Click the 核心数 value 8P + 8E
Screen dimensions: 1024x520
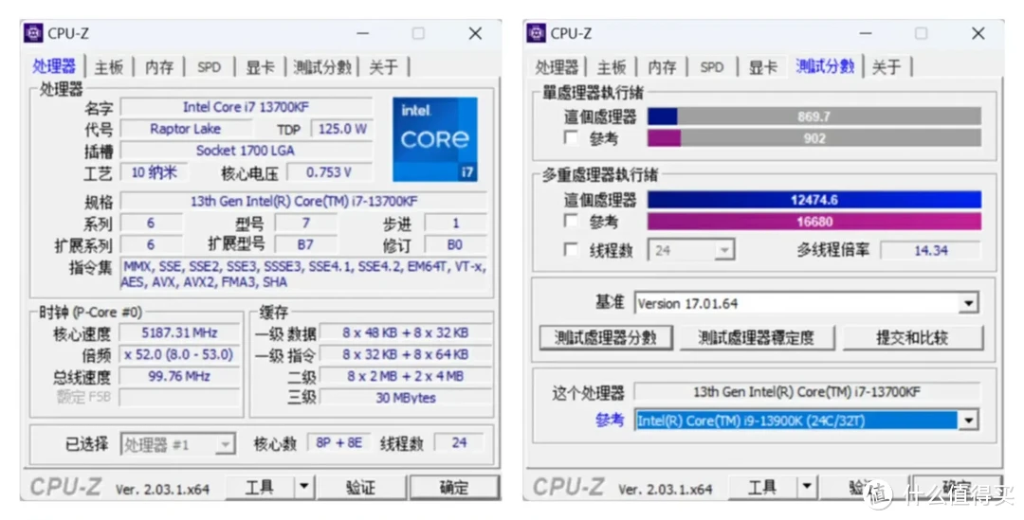coord(338,443)
